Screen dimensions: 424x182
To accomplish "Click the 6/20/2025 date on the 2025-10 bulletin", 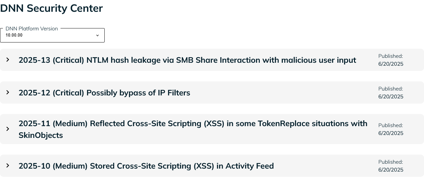I will [391, 170].
